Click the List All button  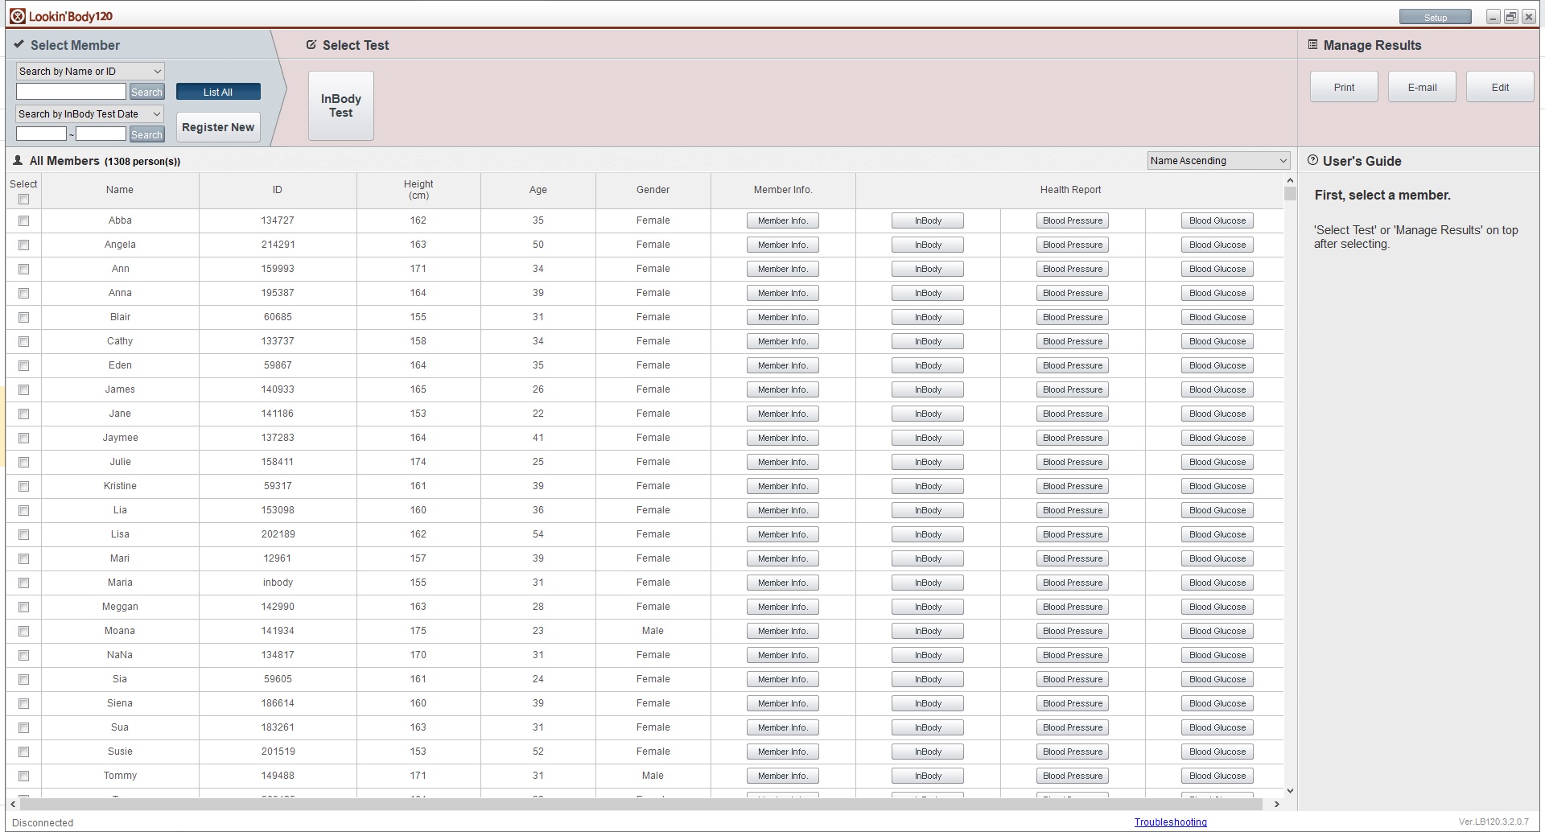[217, 91]
